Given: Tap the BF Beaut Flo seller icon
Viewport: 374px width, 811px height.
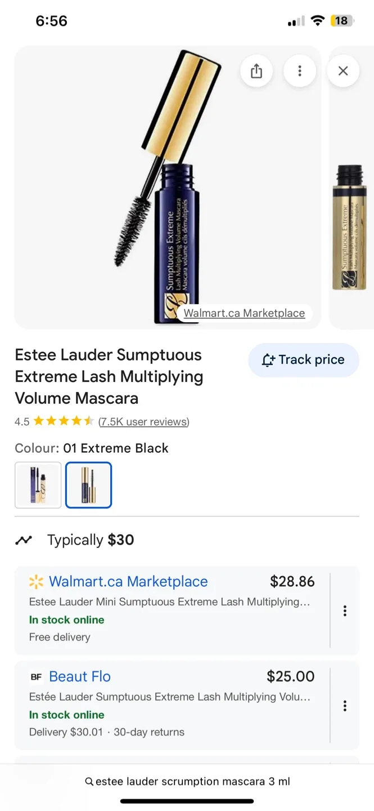Looking at the screenshot, I should (36, 676).
